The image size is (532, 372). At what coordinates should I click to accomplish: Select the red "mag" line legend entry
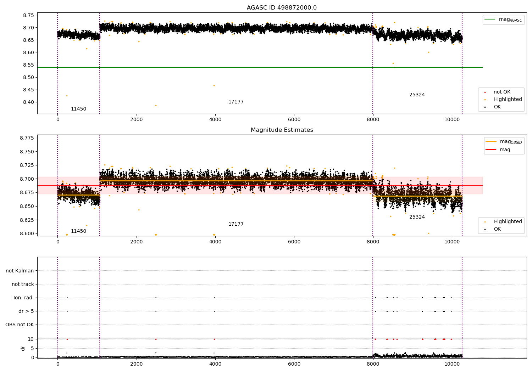(498, 150)
